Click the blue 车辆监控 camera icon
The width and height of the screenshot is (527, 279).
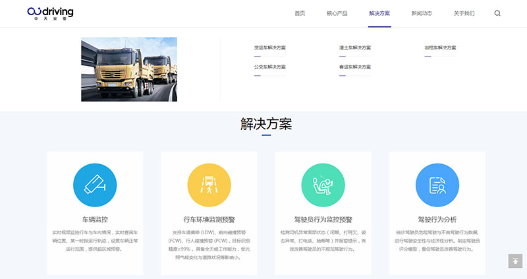click(x=95, y=186)
